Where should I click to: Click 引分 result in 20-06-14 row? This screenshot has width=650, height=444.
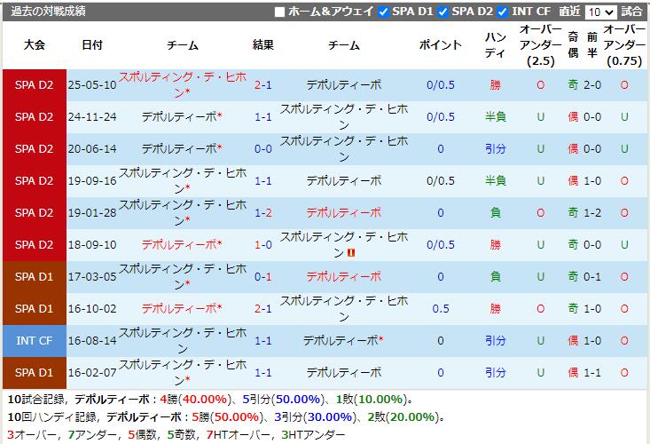pos(496,149)
